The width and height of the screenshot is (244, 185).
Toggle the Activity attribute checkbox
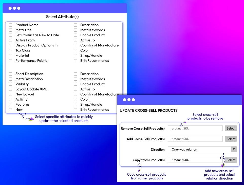coord(11,99)
